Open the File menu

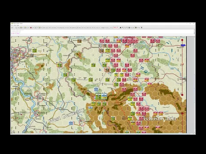tap(12, 25)
